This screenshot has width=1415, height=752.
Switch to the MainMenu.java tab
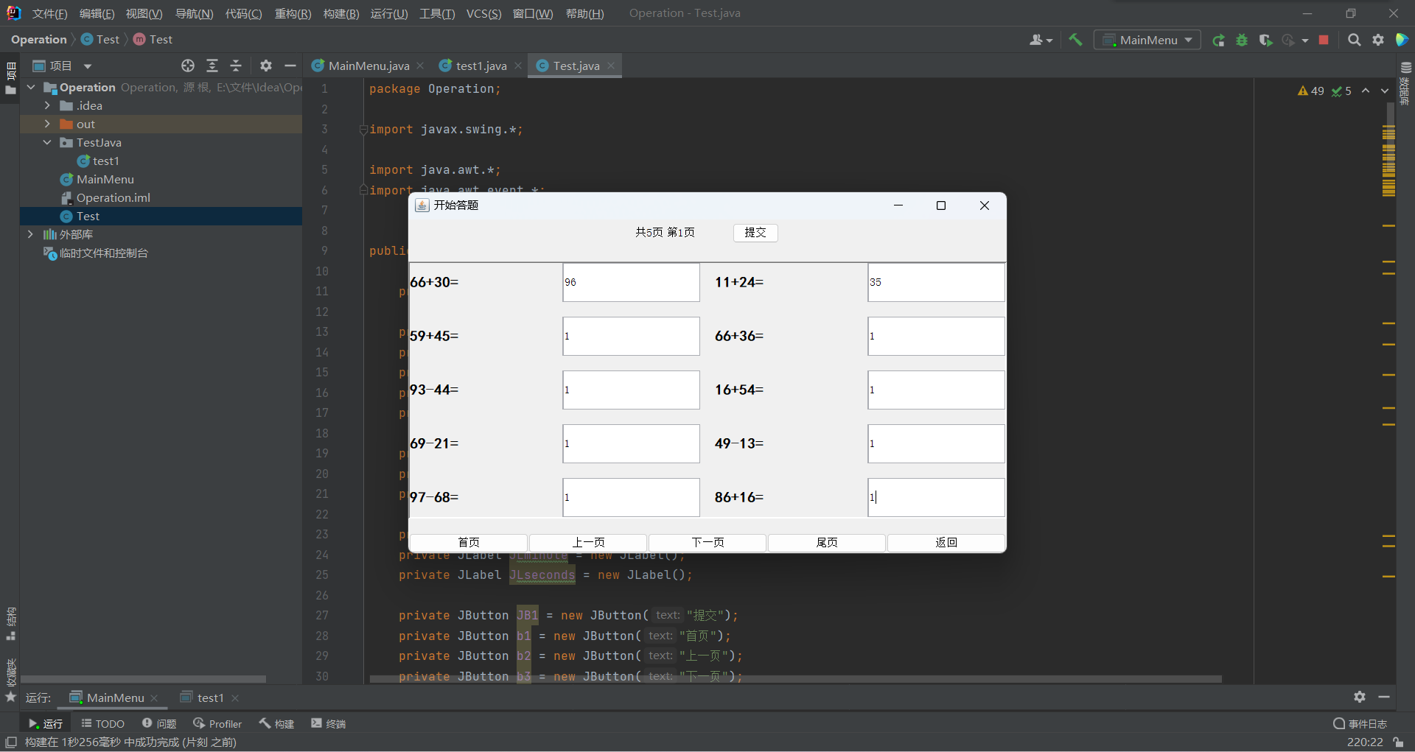368,66
